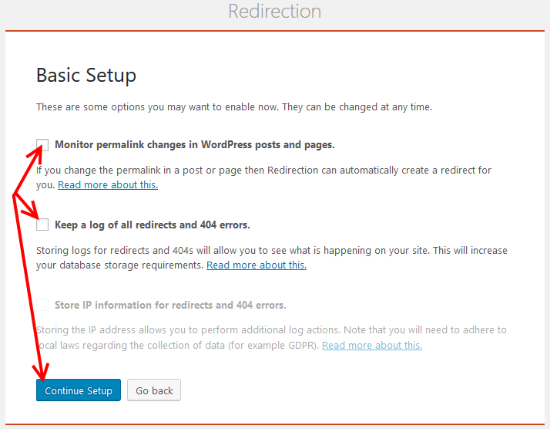Click the Go back button
This screenshot has width=550, height=429.
click(154, 390)
